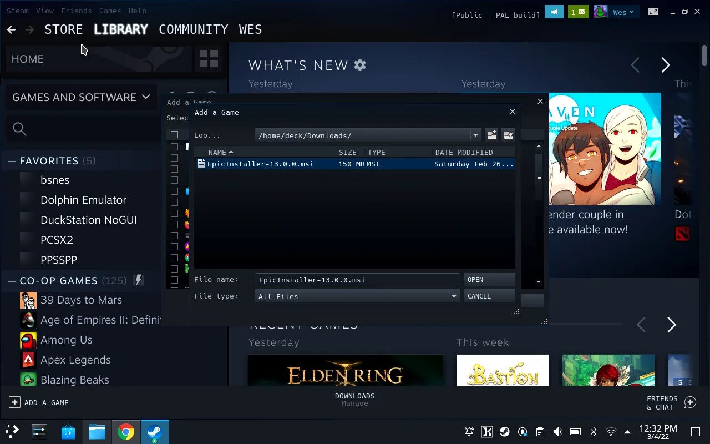Open Dolphin file manager from taskbar
Viewport: 710px width, 444px height.
[x=97, y=432]
